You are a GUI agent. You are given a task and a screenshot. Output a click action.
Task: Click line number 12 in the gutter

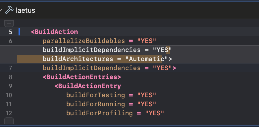pyautogui.click(x=9, y=113)
